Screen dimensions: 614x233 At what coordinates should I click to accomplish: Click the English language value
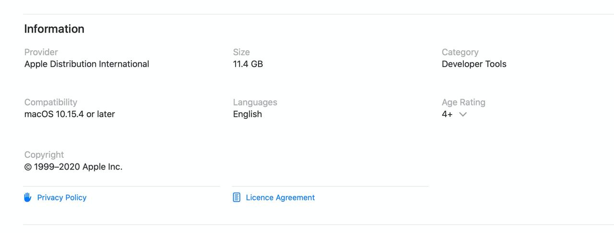(x=248, y=114)
